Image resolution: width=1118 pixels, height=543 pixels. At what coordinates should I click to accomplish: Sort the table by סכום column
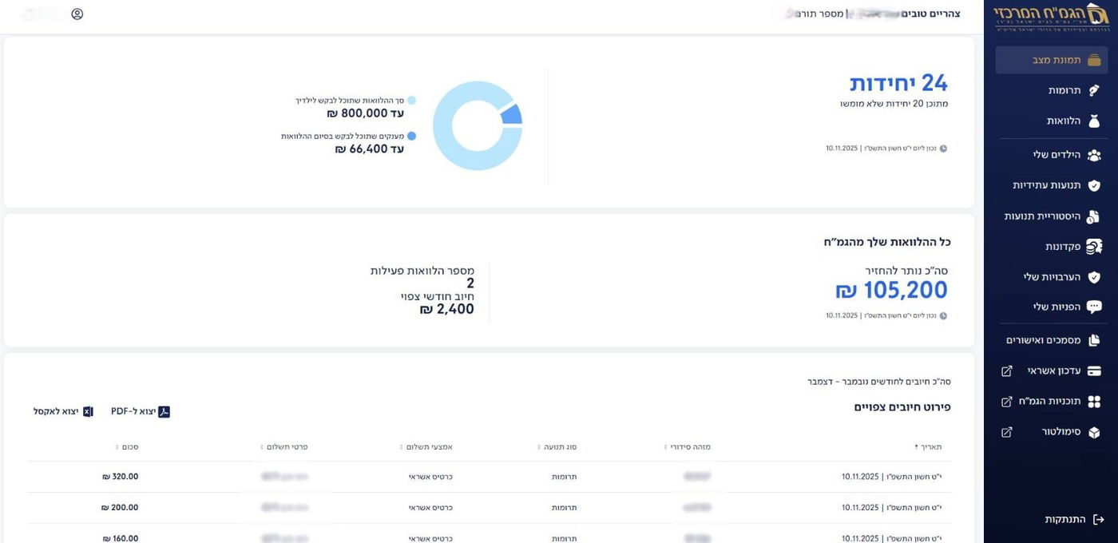[x=128, y=447]
